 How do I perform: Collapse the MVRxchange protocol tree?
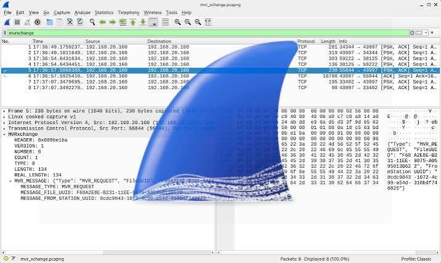[4, 135]
